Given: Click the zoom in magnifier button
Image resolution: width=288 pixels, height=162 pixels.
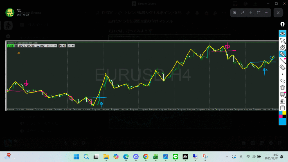Looking at the screenshot, I should click(x=235, y=13).
